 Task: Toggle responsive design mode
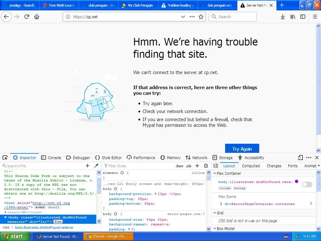[x=300, y=158]
